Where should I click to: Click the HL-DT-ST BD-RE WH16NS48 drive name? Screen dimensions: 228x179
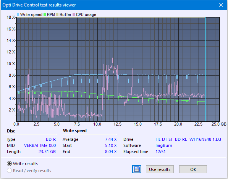point(188,139)
